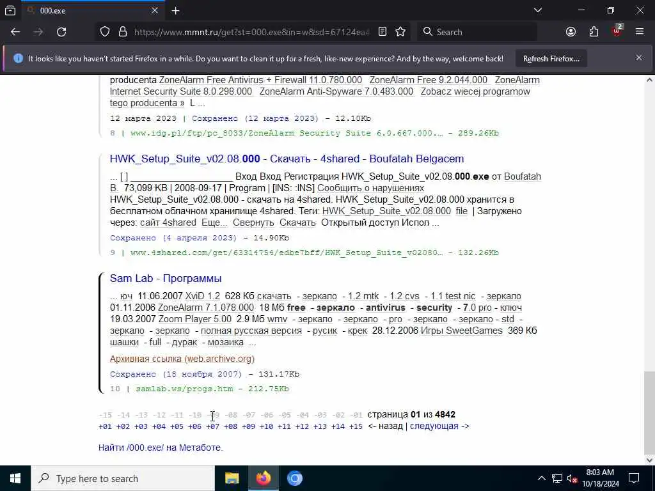Click the Сообщить о нарушениях link
The image size is (655, 491).
[370, 188]
